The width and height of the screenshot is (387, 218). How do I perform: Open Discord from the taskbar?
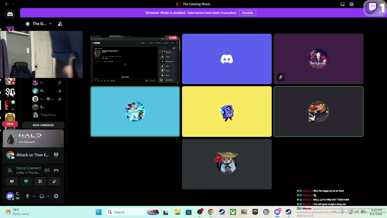coord(277,212)
